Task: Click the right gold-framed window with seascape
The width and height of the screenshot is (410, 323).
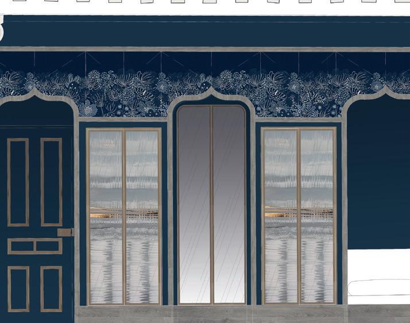Action: (x=299, y=216)
